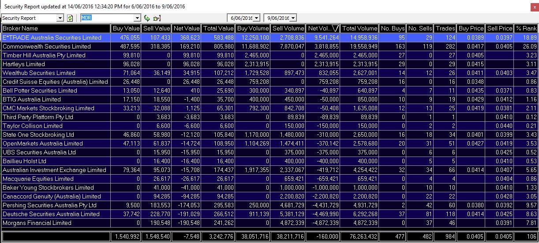Viewport: 539px width, 243px height.
Task: Select CMC Markets Stockbroking Limited row
Action: [x=269, y=108]
